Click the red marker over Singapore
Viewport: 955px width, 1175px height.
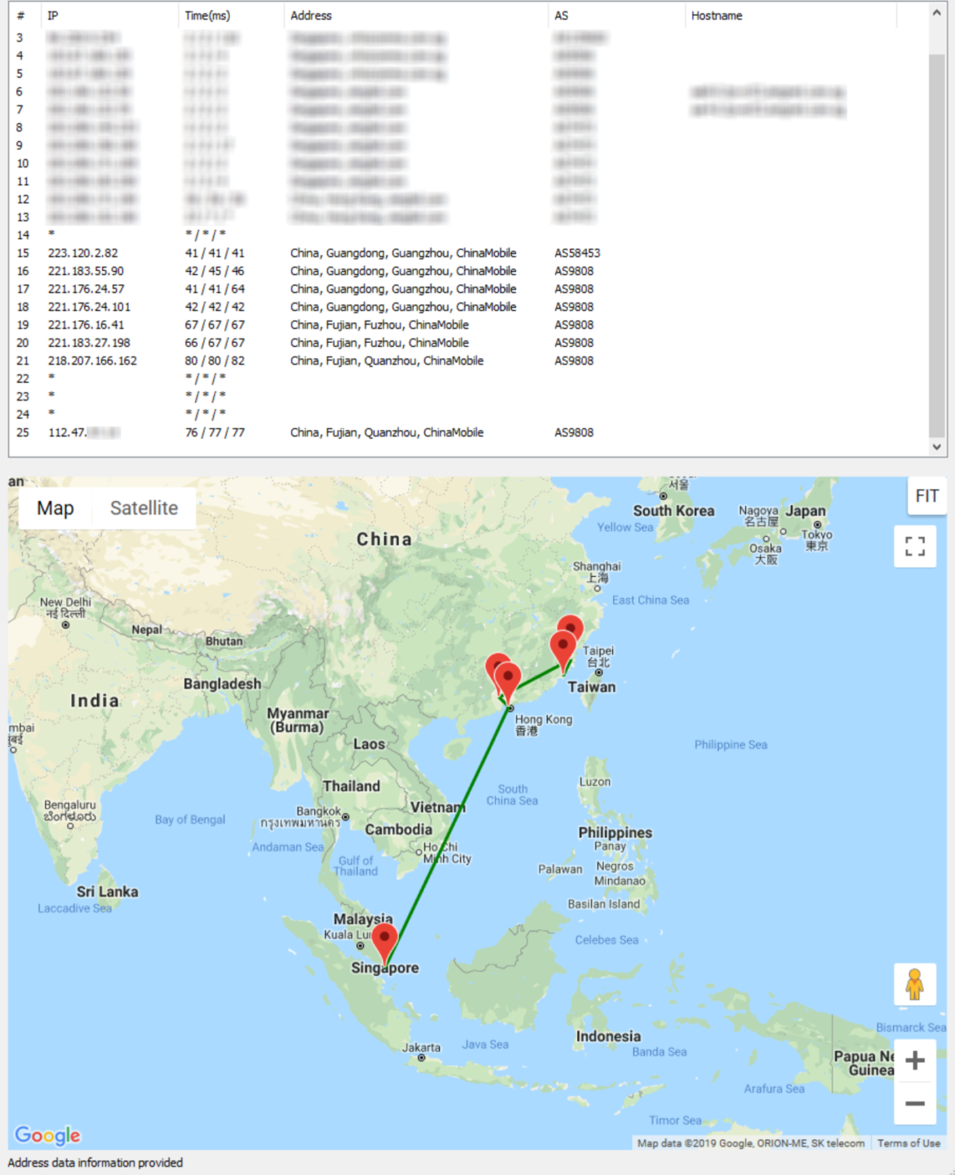[x=384, y=942]
